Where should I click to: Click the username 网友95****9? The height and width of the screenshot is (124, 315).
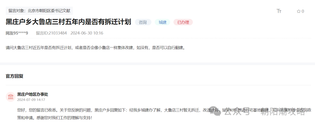[17, 33]
